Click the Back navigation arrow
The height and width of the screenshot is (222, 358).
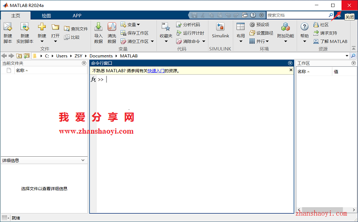tap(4, 56)
